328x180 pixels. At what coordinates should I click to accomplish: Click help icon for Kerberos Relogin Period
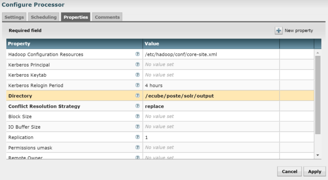(137, 85)
